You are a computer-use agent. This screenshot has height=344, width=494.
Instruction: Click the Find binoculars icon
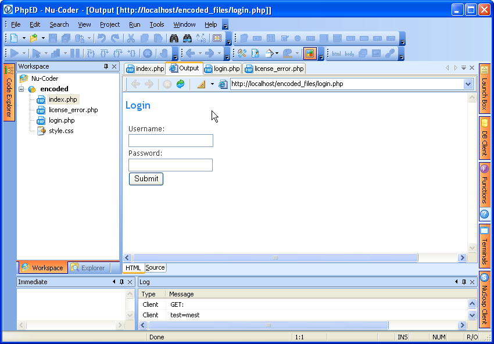pos(173,38)
